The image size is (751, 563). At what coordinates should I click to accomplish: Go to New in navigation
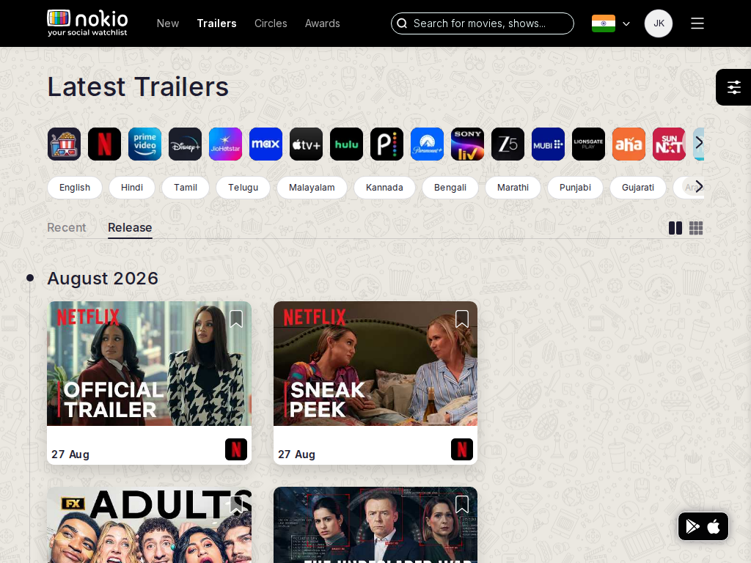tap(168, 23)
